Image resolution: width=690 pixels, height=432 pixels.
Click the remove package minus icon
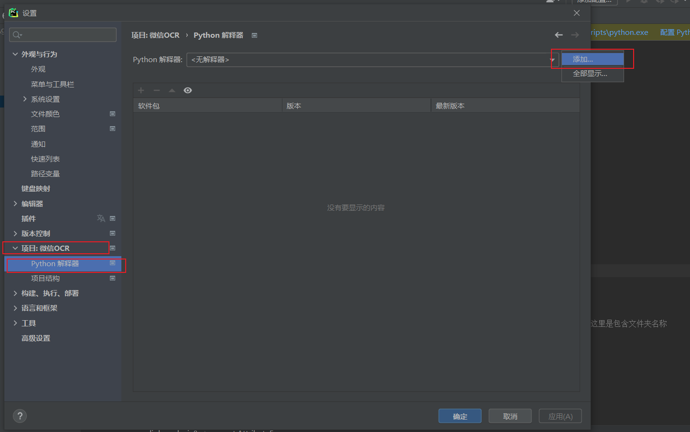click(x=156, y=90)
